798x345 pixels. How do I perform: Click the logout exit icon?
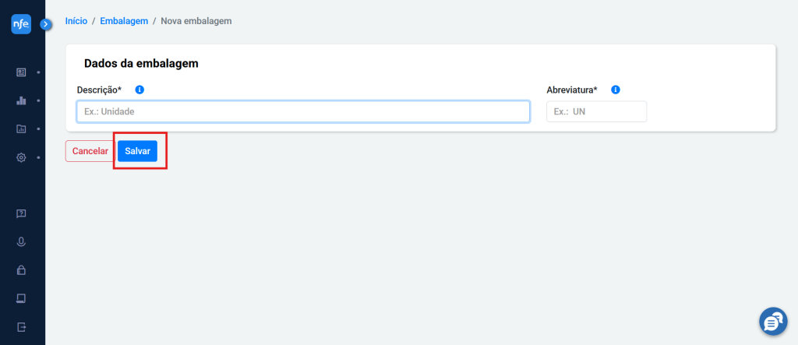21,326
